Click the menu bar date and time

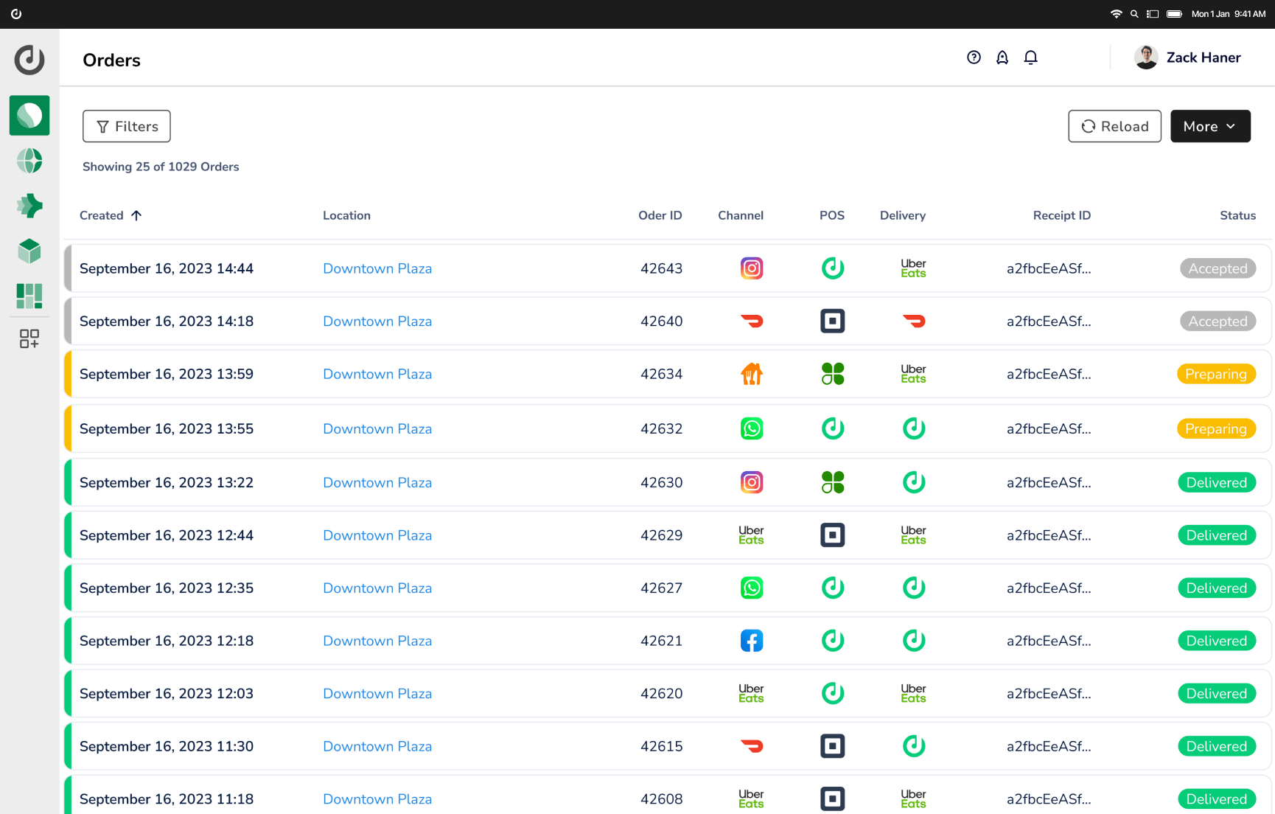tap(1229, 14)
